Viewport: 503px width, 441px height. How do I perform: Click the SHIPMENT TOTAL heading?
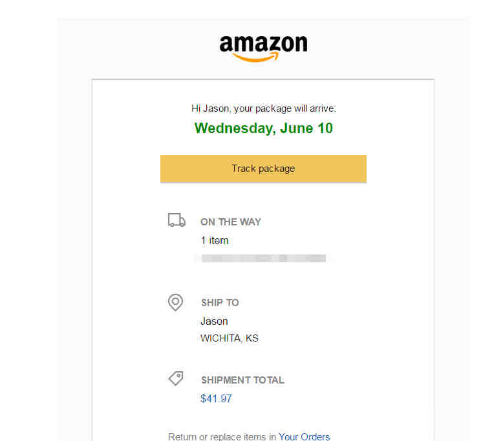coord(242,380)
